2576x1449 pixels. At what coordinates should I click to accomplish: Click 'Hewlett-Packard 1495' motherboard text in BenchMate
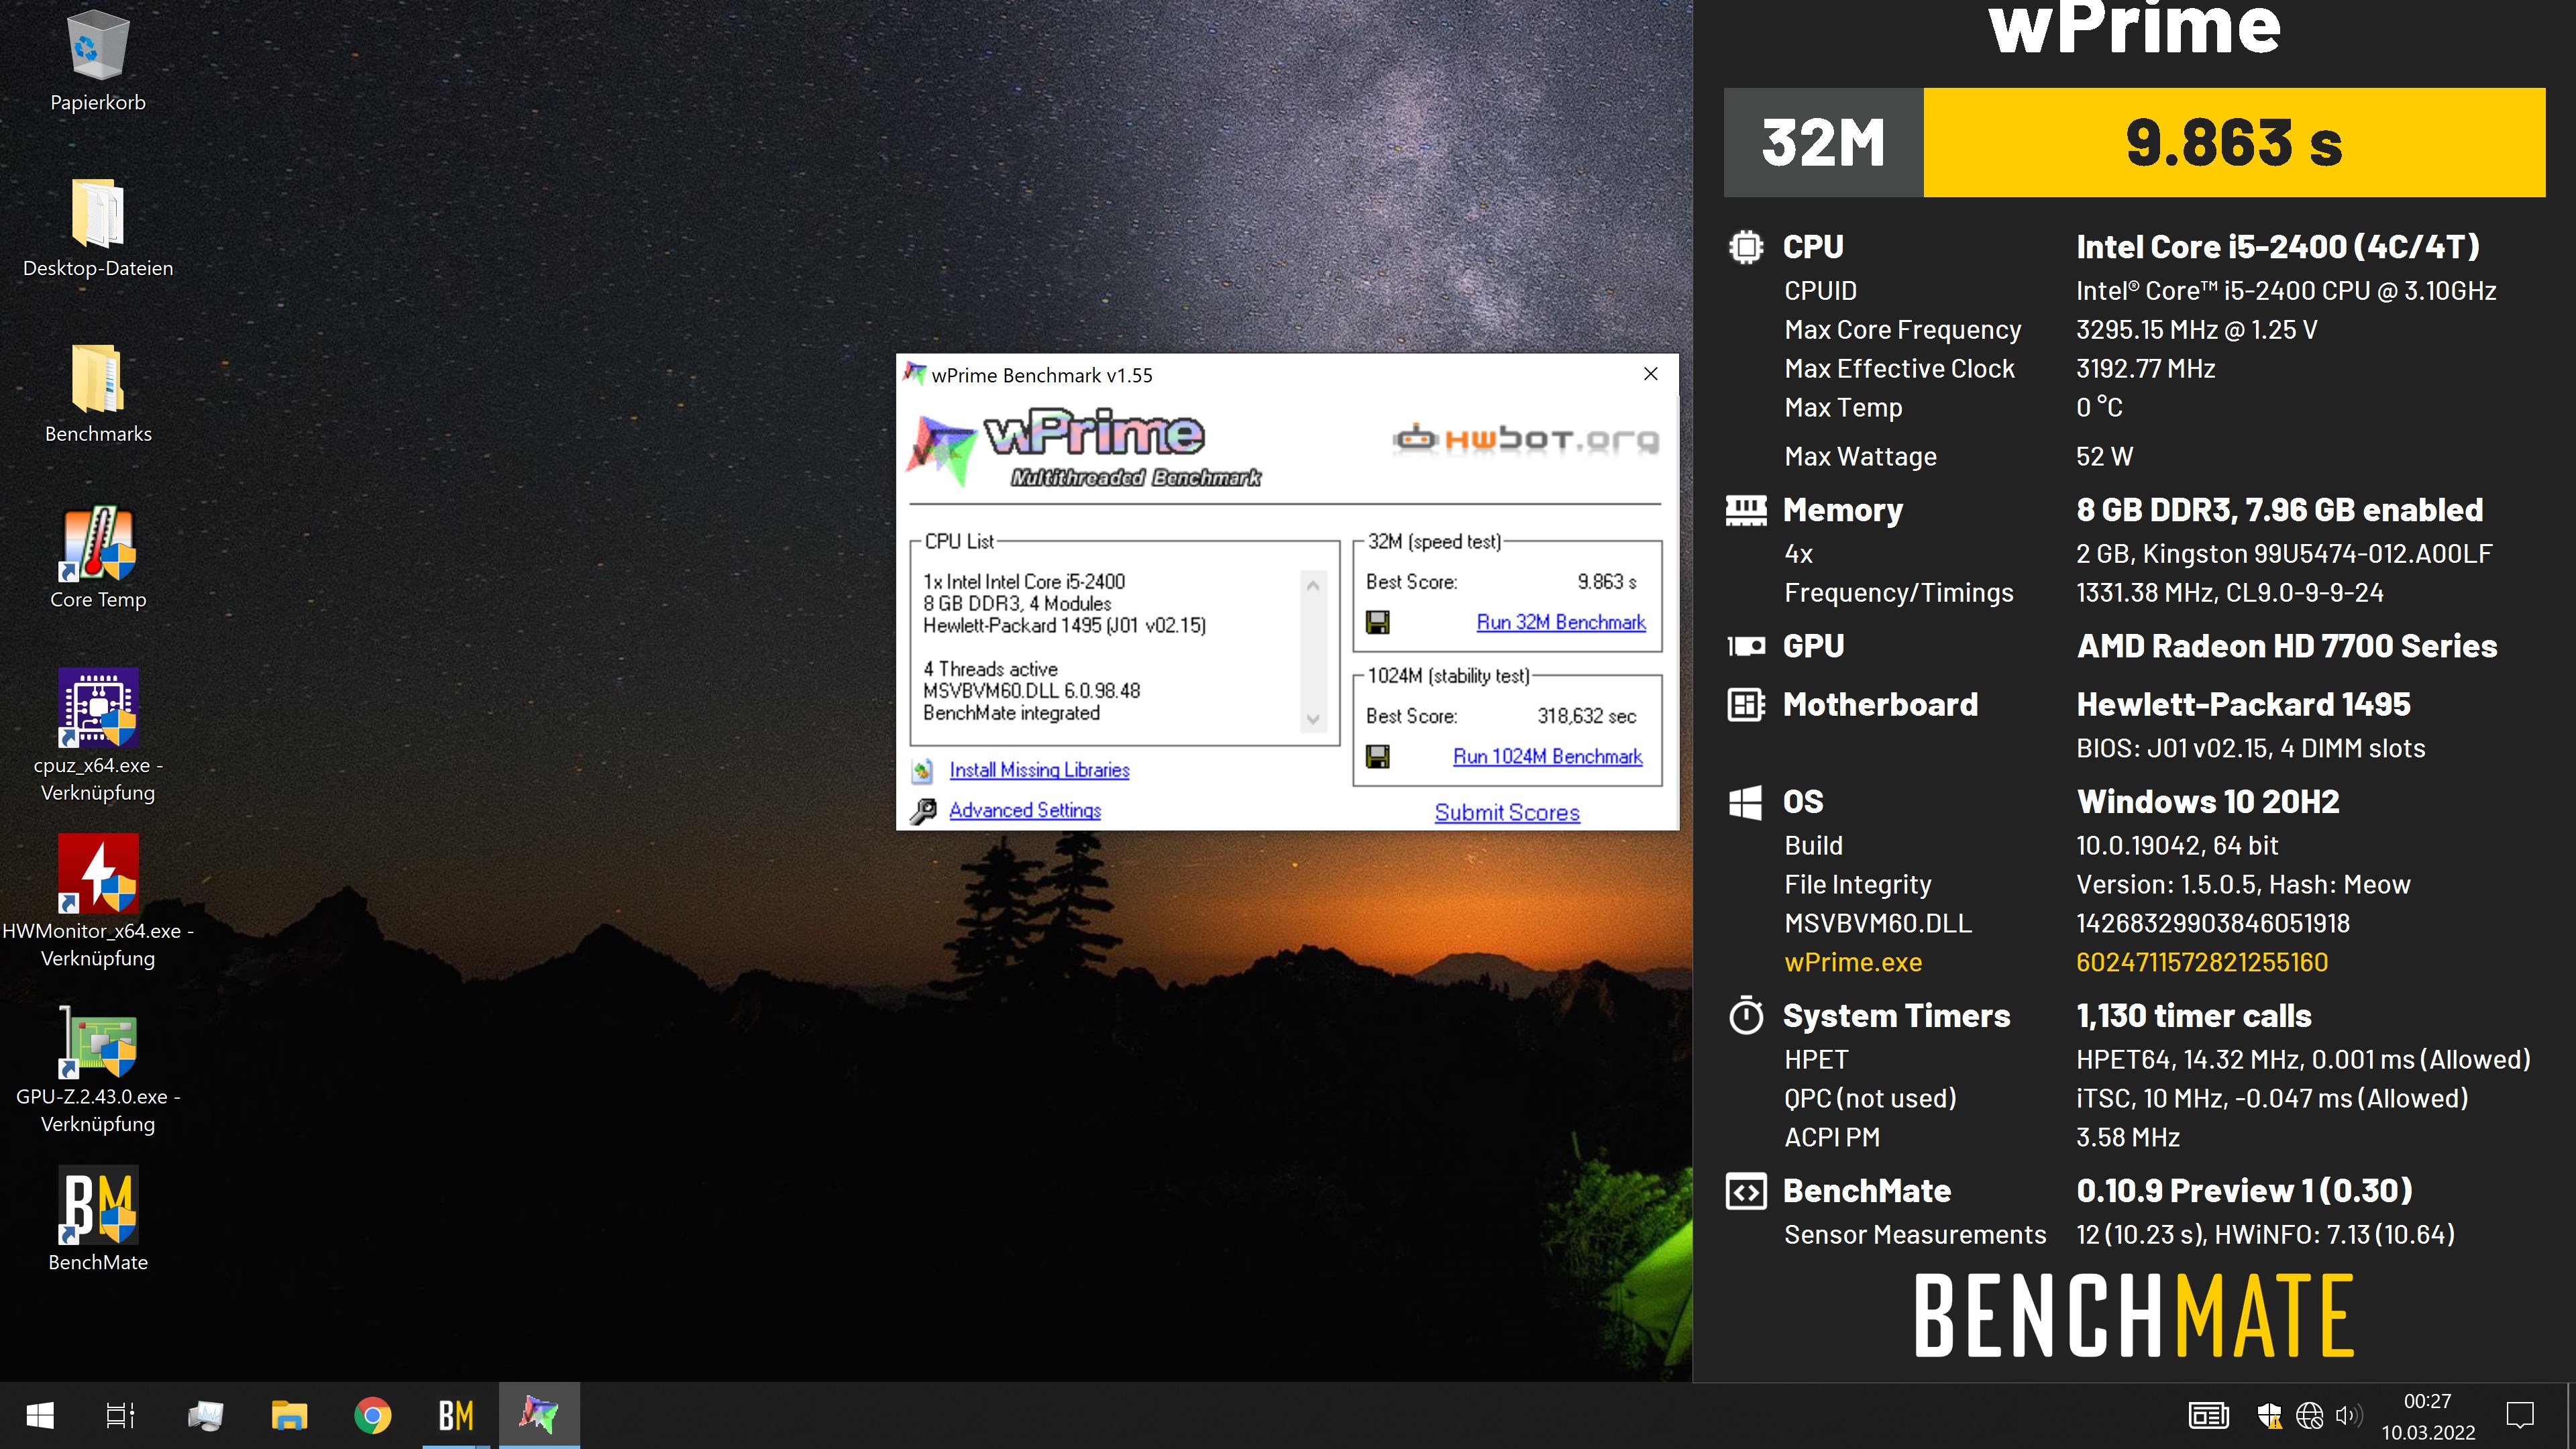[2243, 705]
